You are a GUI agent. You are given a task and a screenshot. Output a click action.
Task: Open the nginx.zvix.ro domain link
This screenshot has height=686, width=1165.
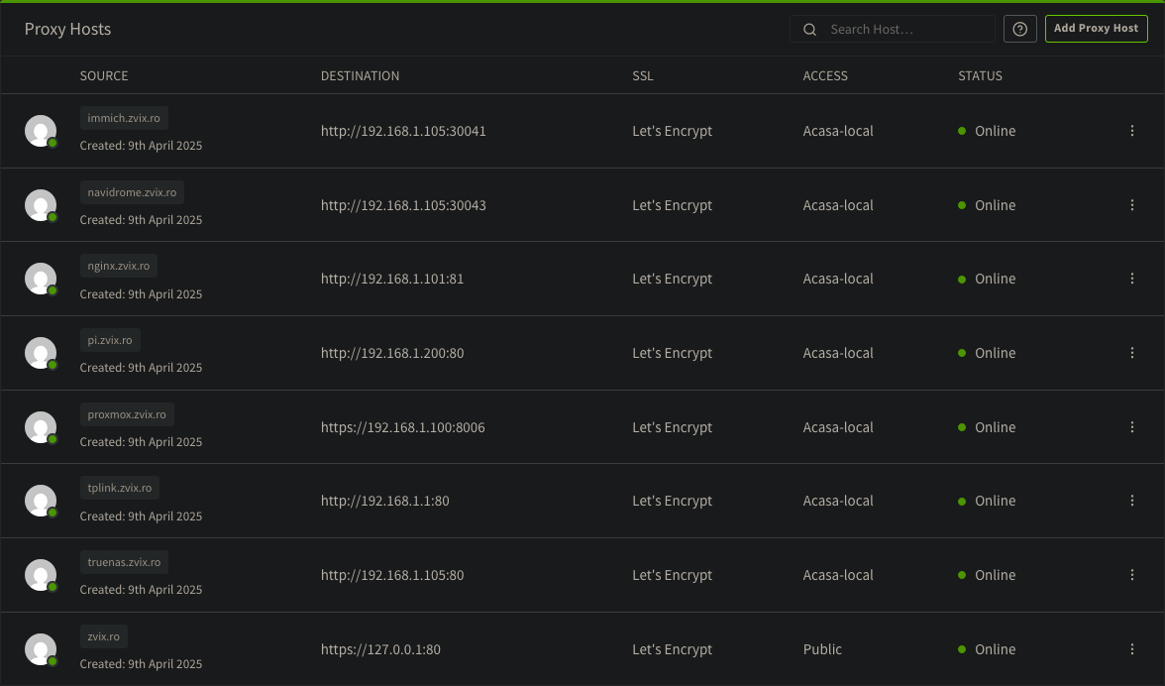(119, 266)
